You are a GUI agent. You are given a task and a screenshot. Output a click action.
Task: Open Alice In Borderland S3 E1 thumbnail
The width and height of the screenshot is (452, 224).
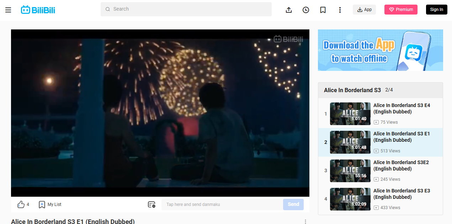click(350, 142)
